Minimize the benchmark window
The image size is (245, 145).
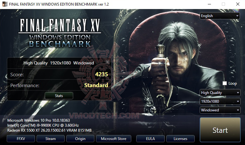click(209, 4)
